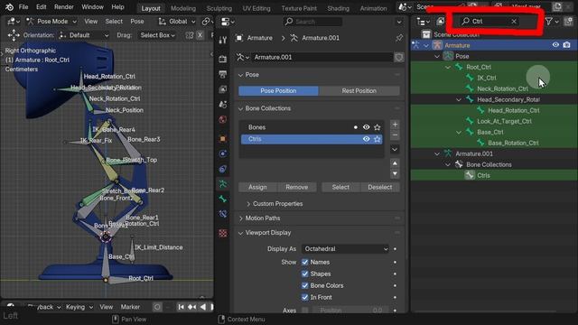This screenshot has height=325, width=578.
Task: Open the Output properties tab
Action: (x=223, y=74)
